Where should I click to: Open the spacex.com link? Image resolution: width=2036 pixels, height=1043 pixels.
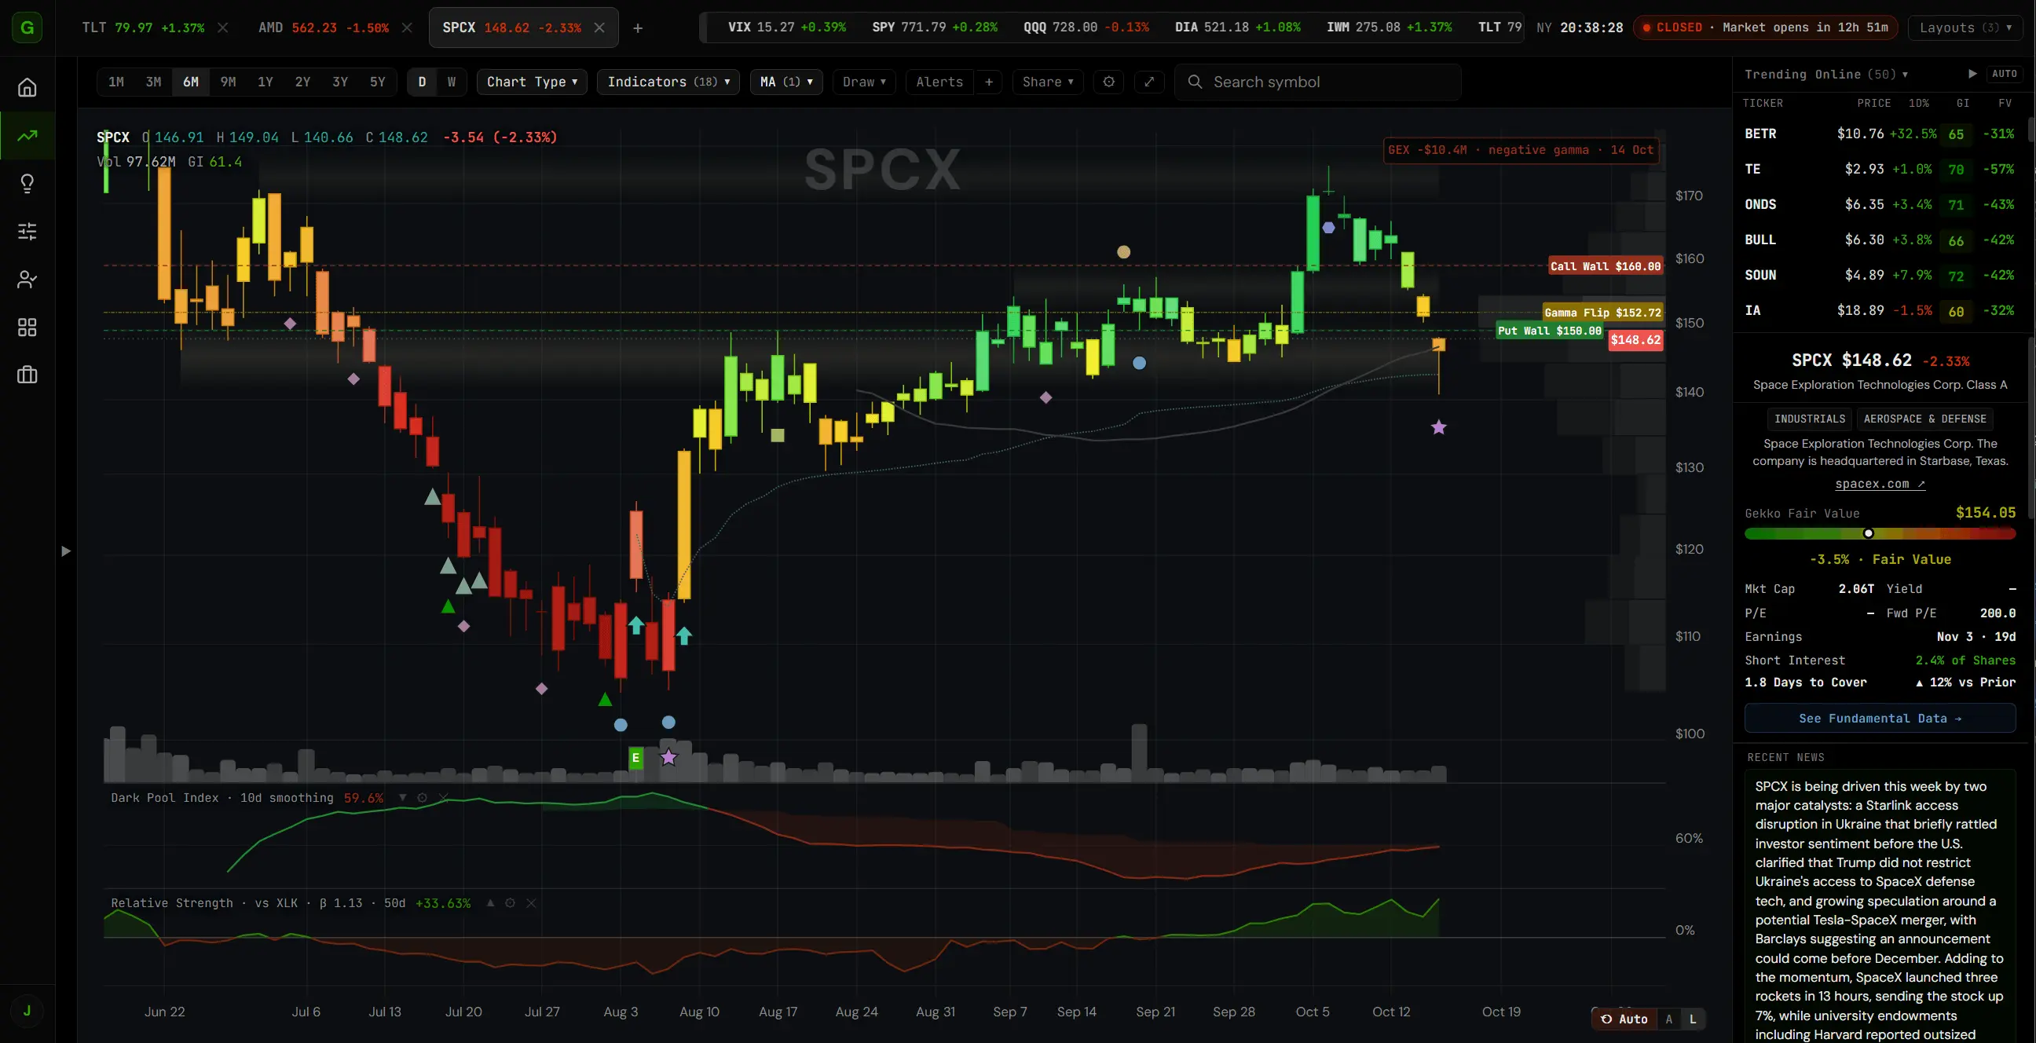[x=1880, y=484]
